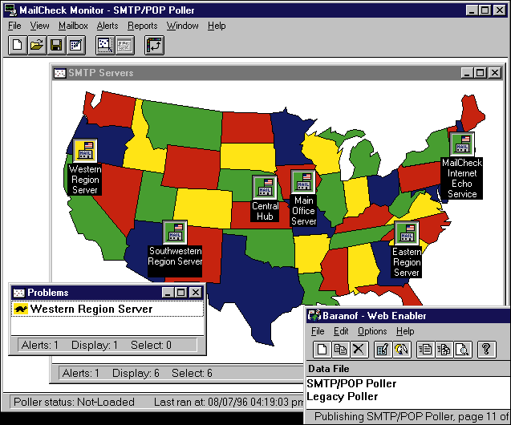The width and height of the screenshot is (511, 425).
Task: Click the Western Region Server map label
Action: tap(85, 180)
